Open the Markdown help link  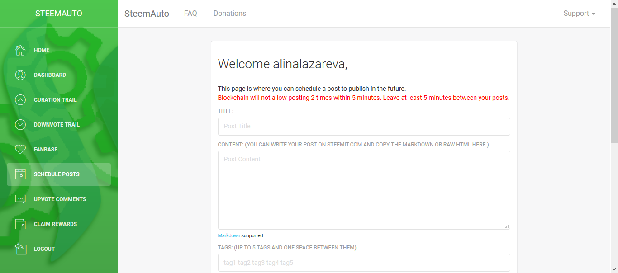(x=229, y=235)
